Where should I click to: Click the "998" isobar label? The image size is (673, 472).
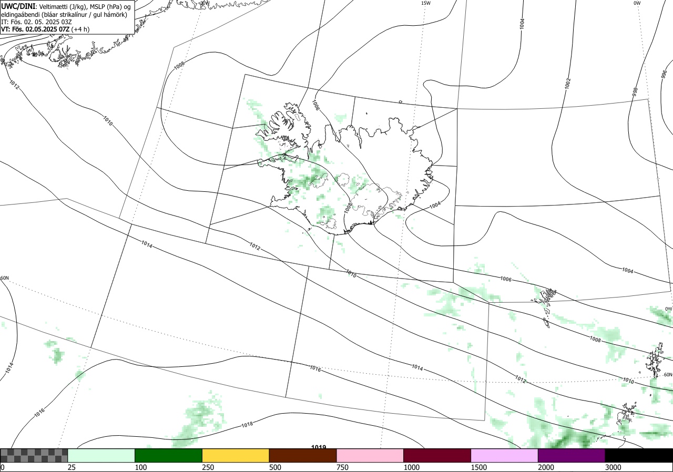[x=635, y=93]
